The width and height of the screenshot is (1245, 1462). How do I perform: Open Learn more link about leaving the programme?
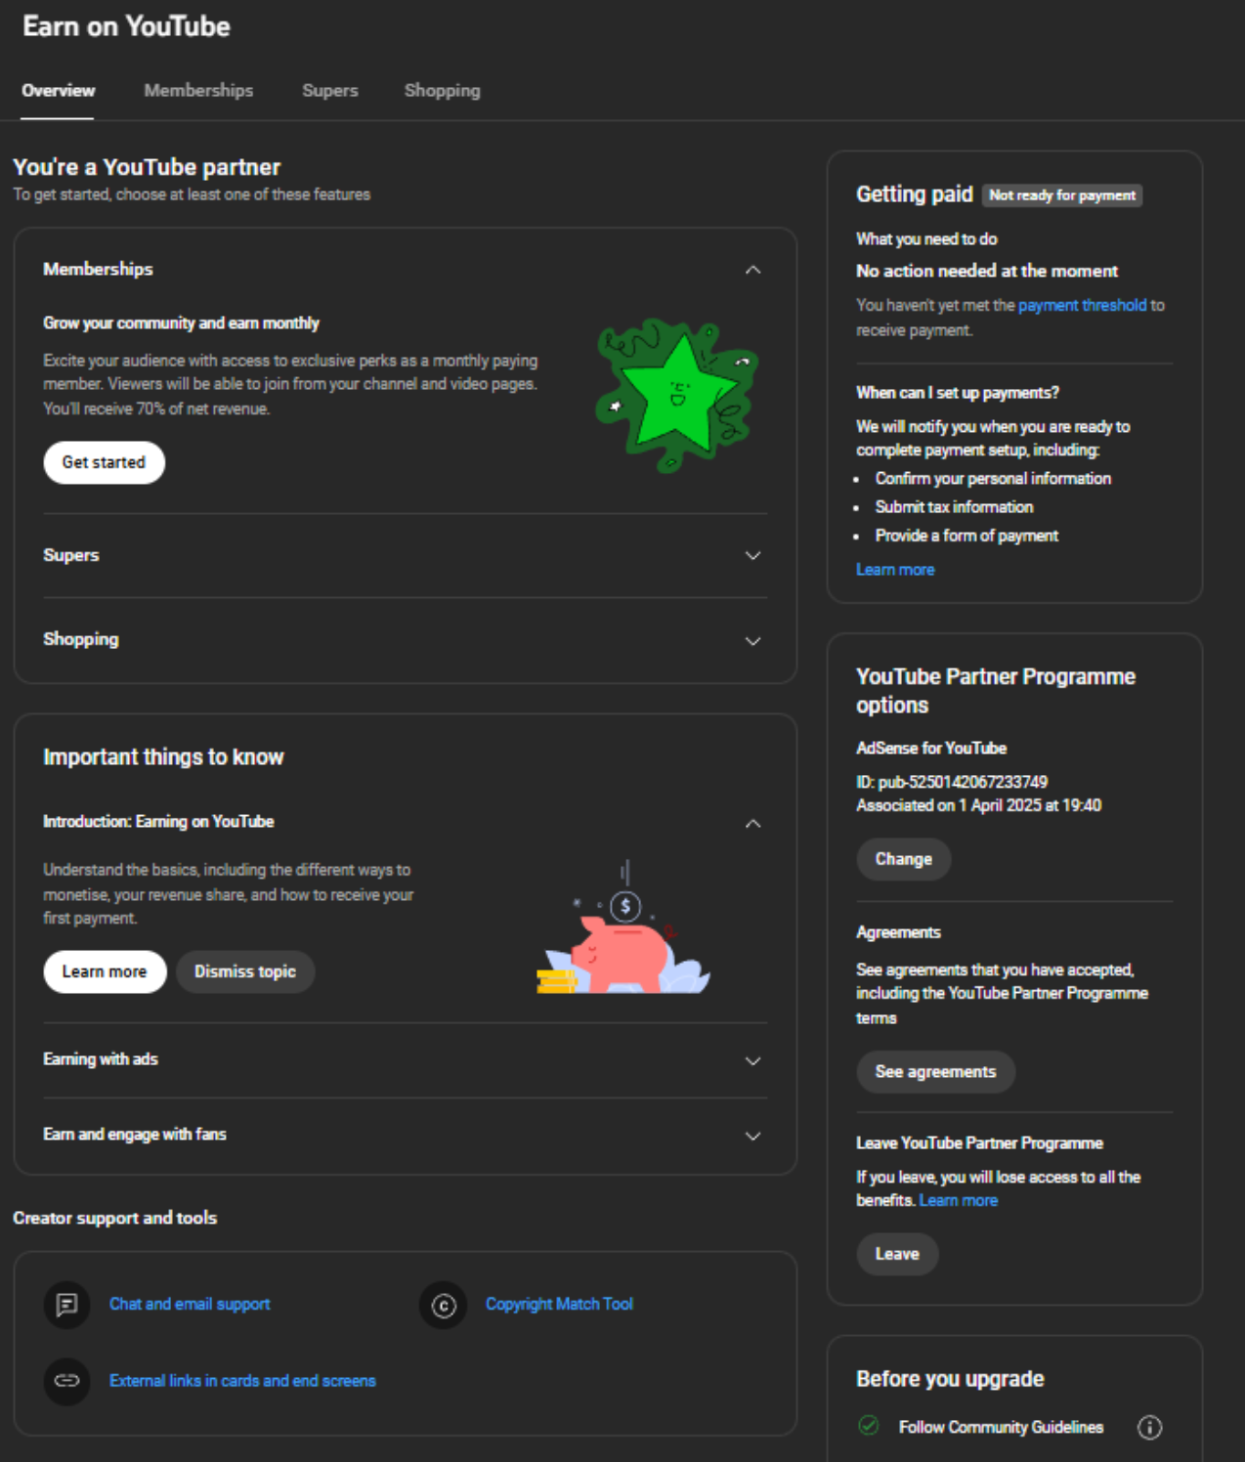[959, 1200]
